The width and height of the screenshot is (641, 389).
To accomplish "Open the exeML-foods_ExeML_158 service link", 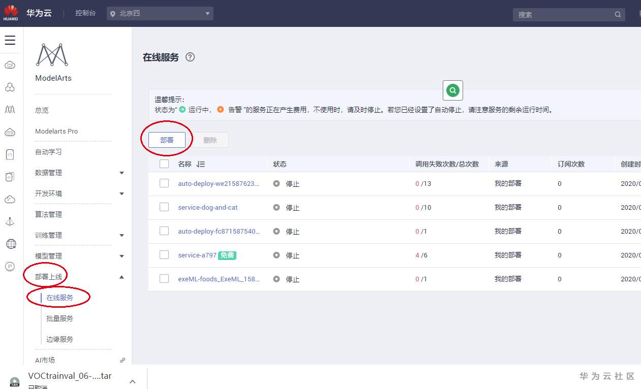I will pyautogui.click(x=219, y=279).
